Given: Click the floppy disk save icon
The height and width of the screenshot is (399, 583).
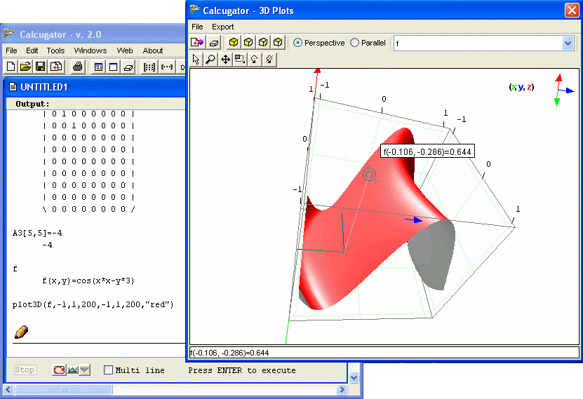Looking at the screenshot, I should coord(41,67).
